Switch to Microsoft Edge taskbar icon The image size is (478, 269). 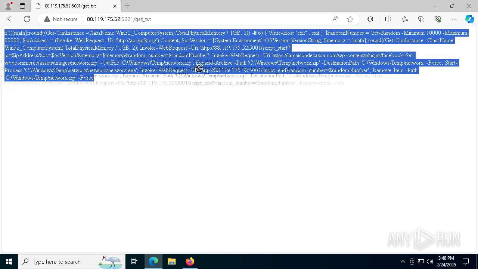(x=153, y=262)
